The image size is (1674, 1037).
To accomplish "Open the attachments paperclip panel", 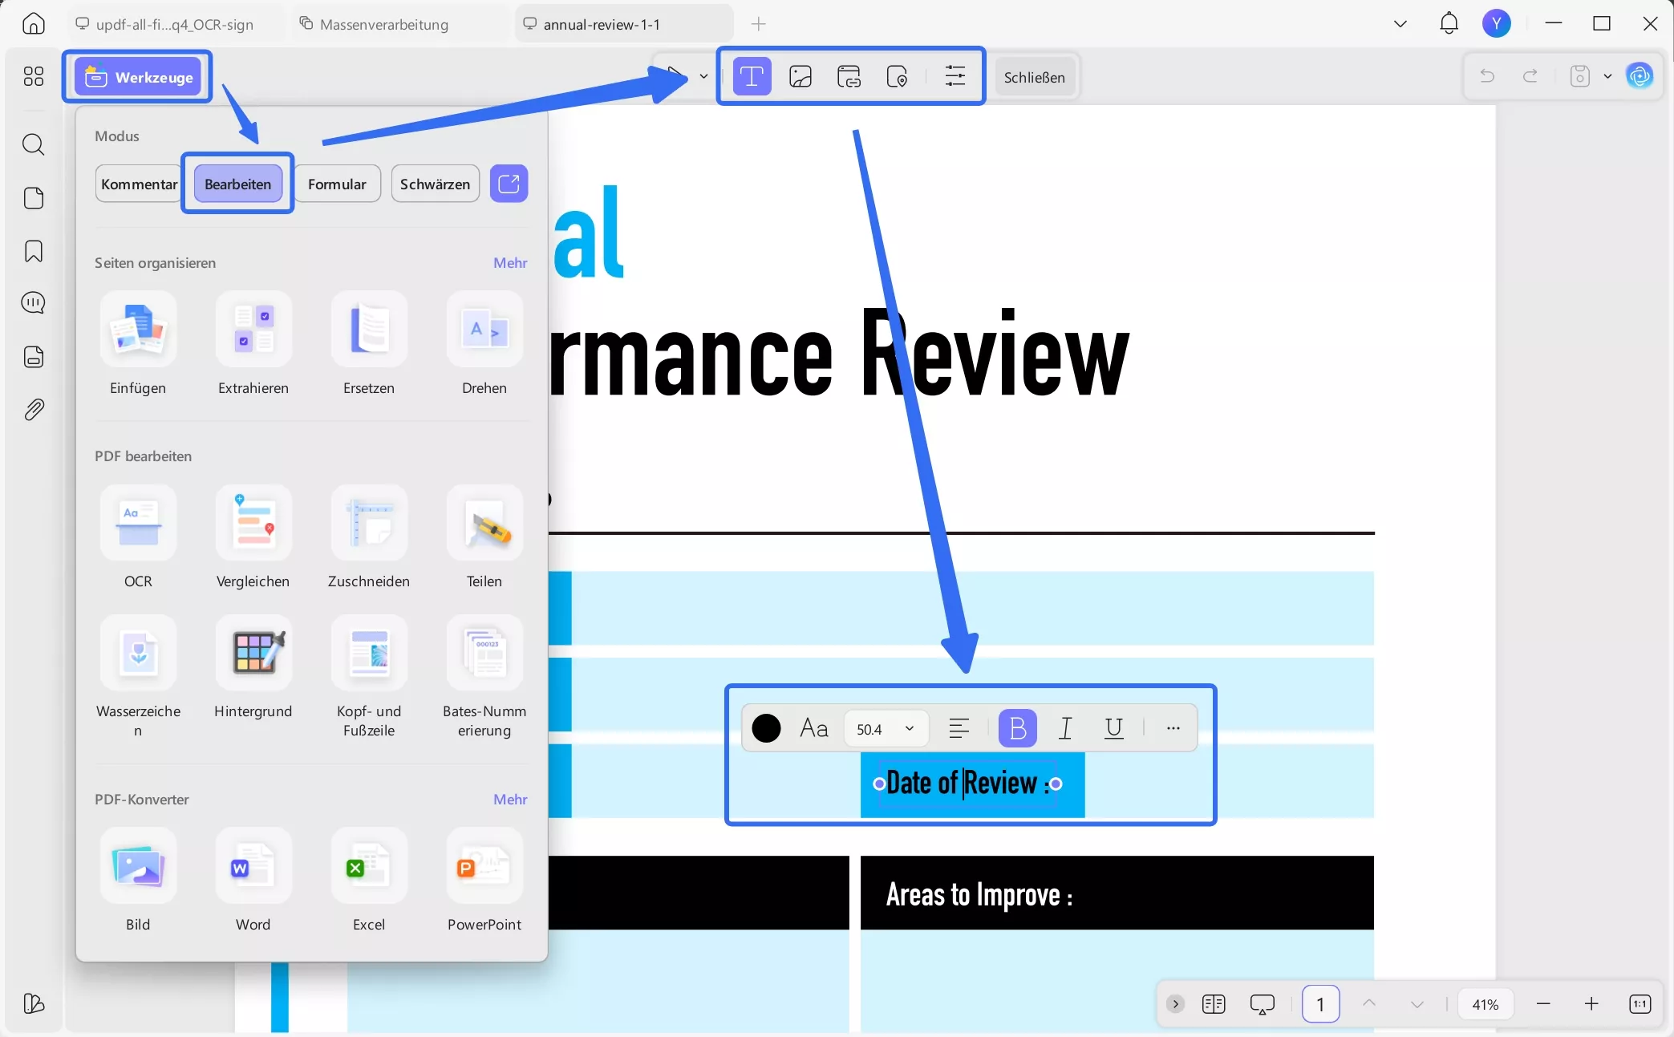I will [x=34, y=410].
